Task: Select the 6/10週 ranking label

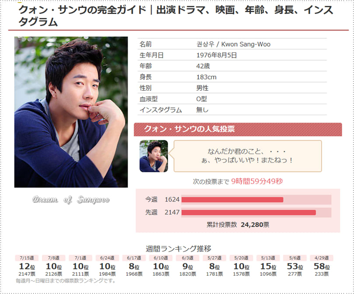Action: [x=161, y=258]
